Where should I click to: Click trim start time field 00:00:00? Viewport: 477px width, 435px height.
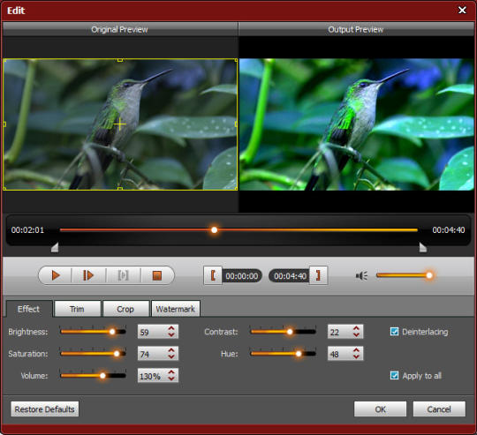click(x=242, y=276)
